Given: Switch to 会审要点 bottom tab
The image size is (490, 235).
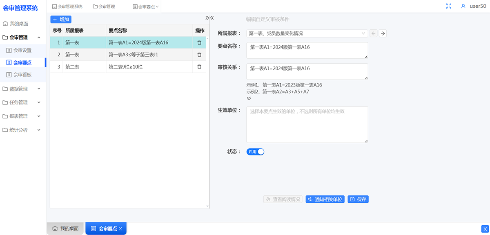Looking at the screenshot, I should 106,229.
